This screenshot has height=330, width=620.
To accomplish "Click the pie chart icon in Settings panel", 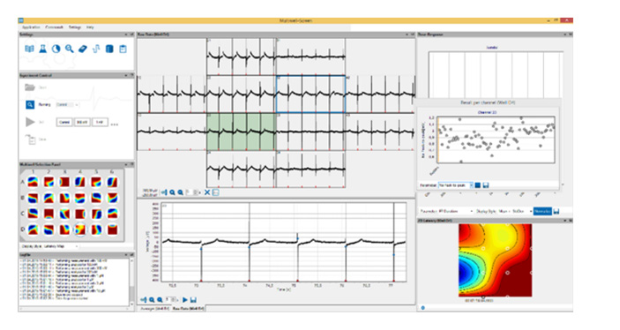I will point(56,49).
